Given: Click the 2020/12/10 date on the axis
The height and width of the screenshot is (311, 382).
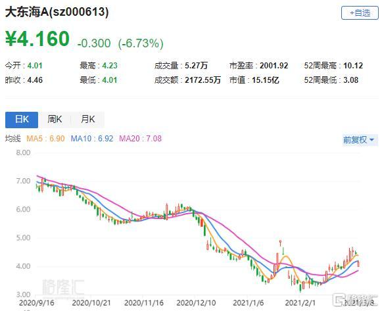Looking at the screenshot, I should pos(196,303).
